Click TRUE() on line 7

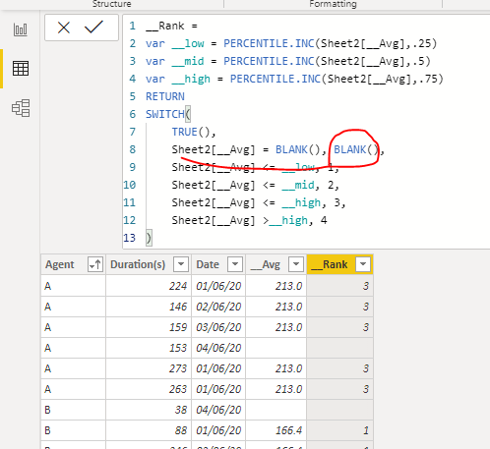194,132
